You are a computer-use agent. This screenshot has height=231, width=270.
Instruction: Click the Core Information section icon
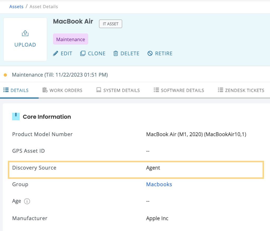point(16,117)
